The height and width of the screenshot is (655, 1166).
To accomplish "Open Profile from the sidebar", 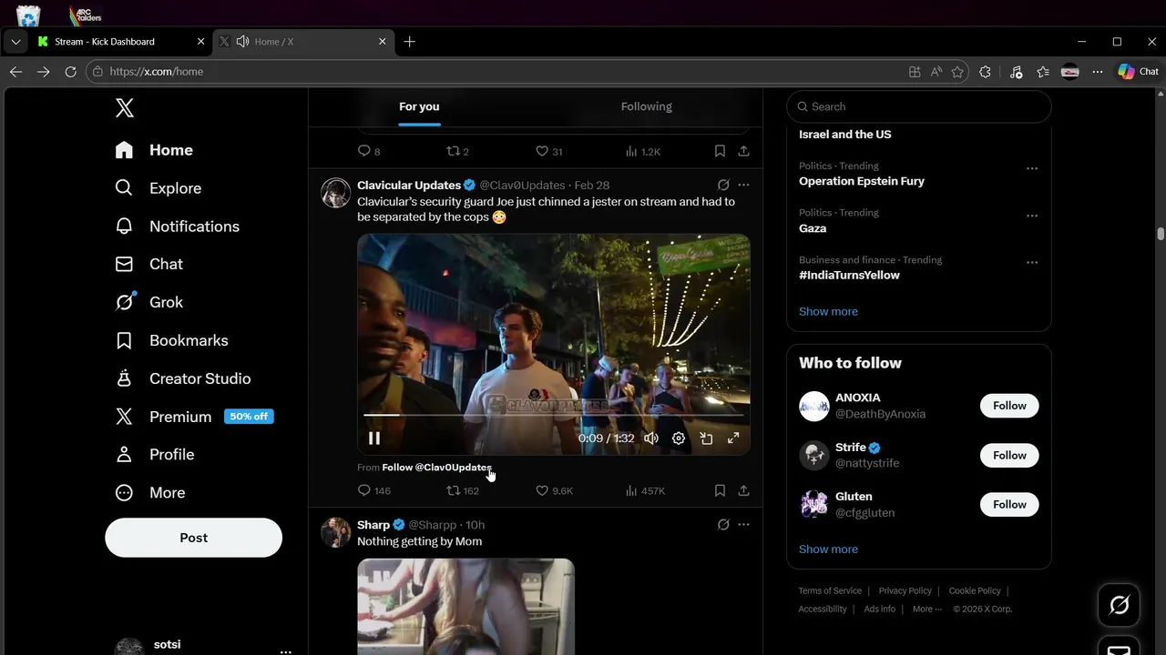I will 155,454.
